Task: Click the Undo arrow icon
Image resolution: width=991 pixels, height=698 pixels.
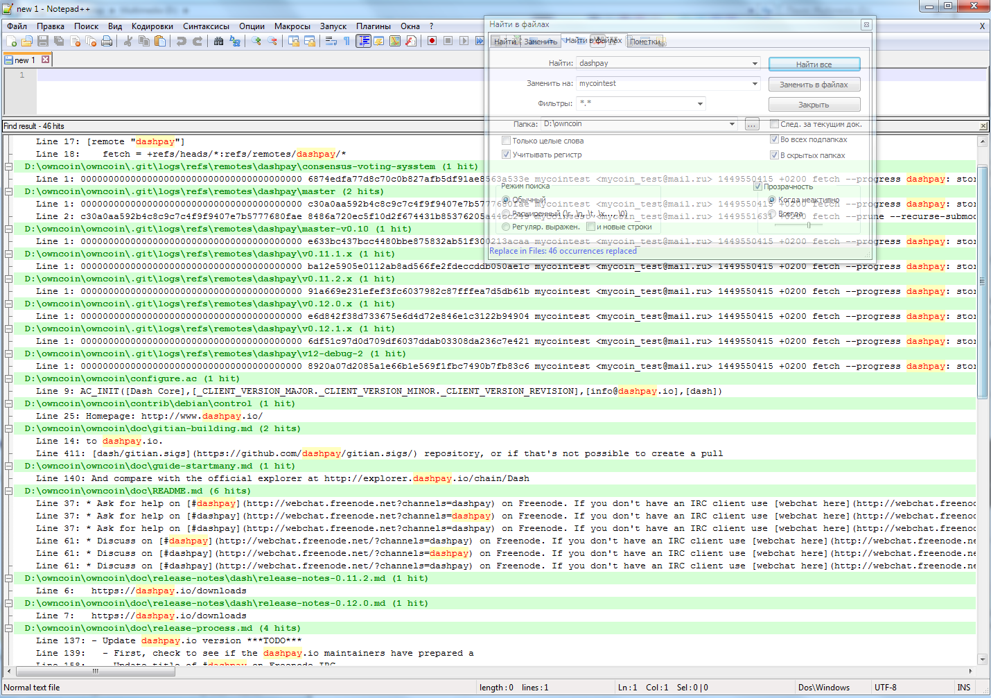Action: (x=182, y=42)
